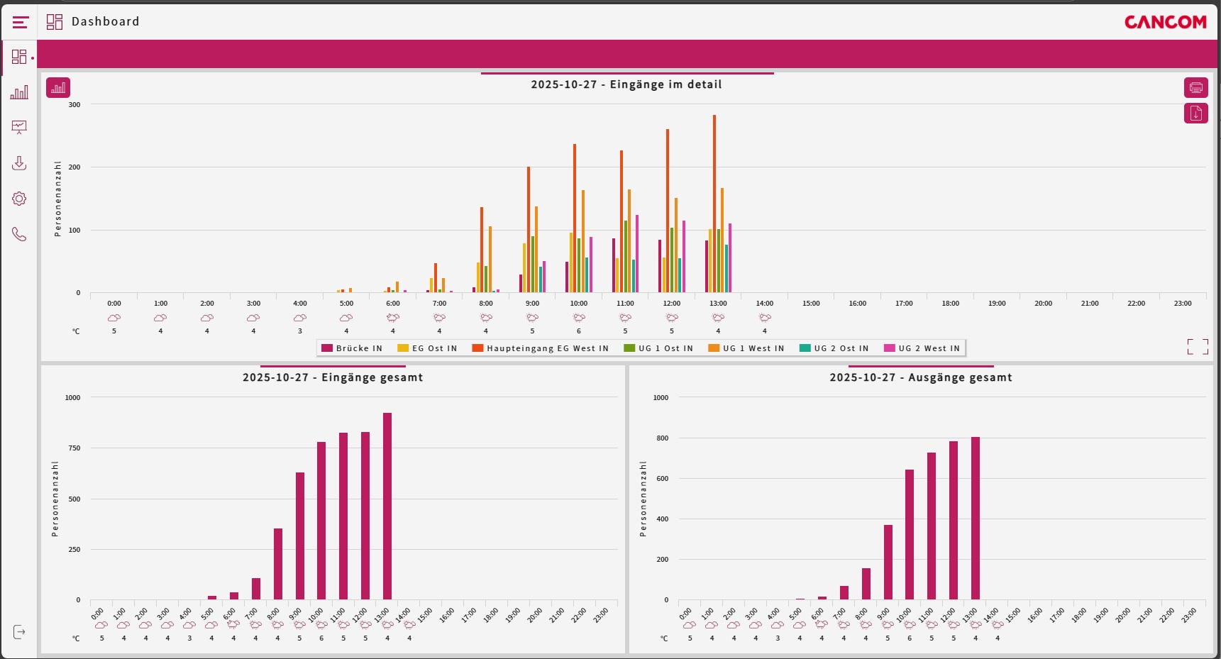Click the EG Ost IN yellow swatch
1221x659 pixels.
[x=403, y=348]
